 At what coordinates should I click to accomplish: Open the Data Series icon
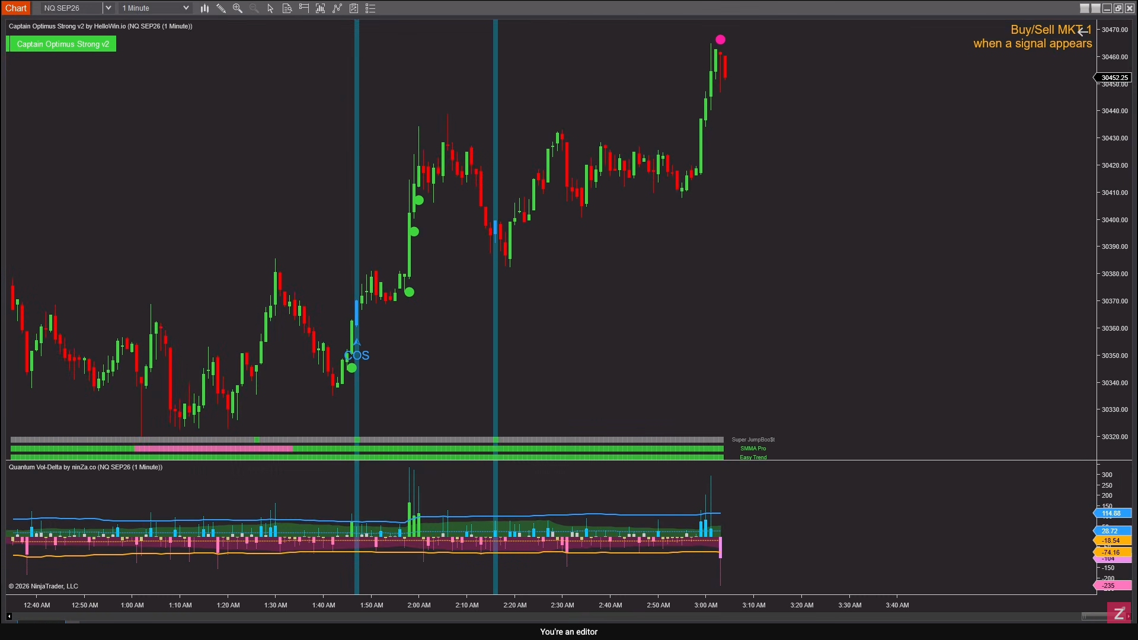[x=320, y=8]
